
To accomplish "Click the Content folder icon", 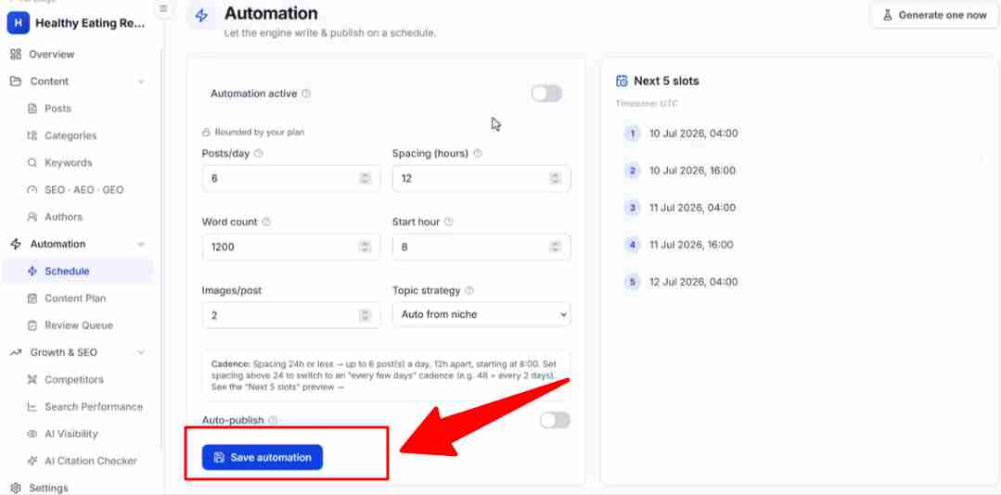I will 16,81.
